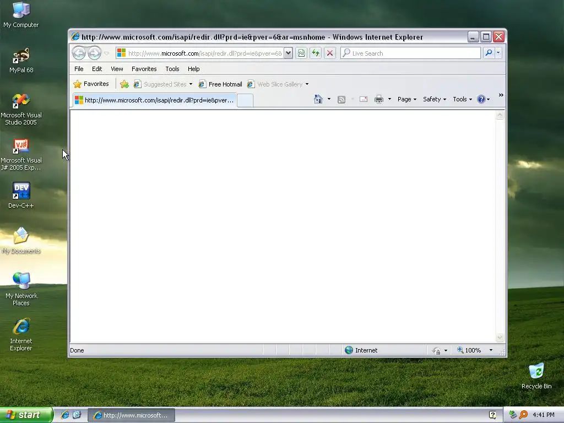This screenshot has height=423, width=564.
Task: Select Microsoft Visual J# 2005 Express icon
Action: pos(21,155)
